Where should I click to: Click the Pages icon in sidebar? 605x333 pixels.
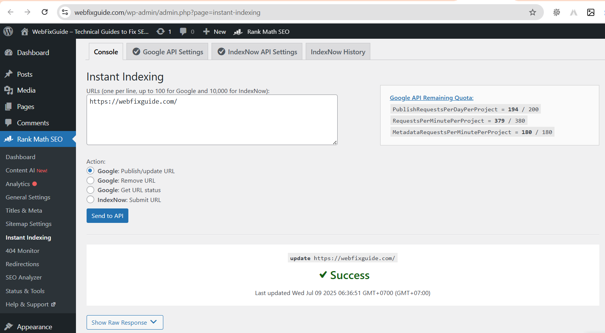[8, 107]
